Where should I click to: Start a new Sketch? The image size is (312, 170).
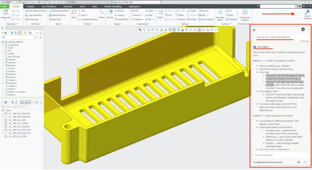[x=101, y=14]
